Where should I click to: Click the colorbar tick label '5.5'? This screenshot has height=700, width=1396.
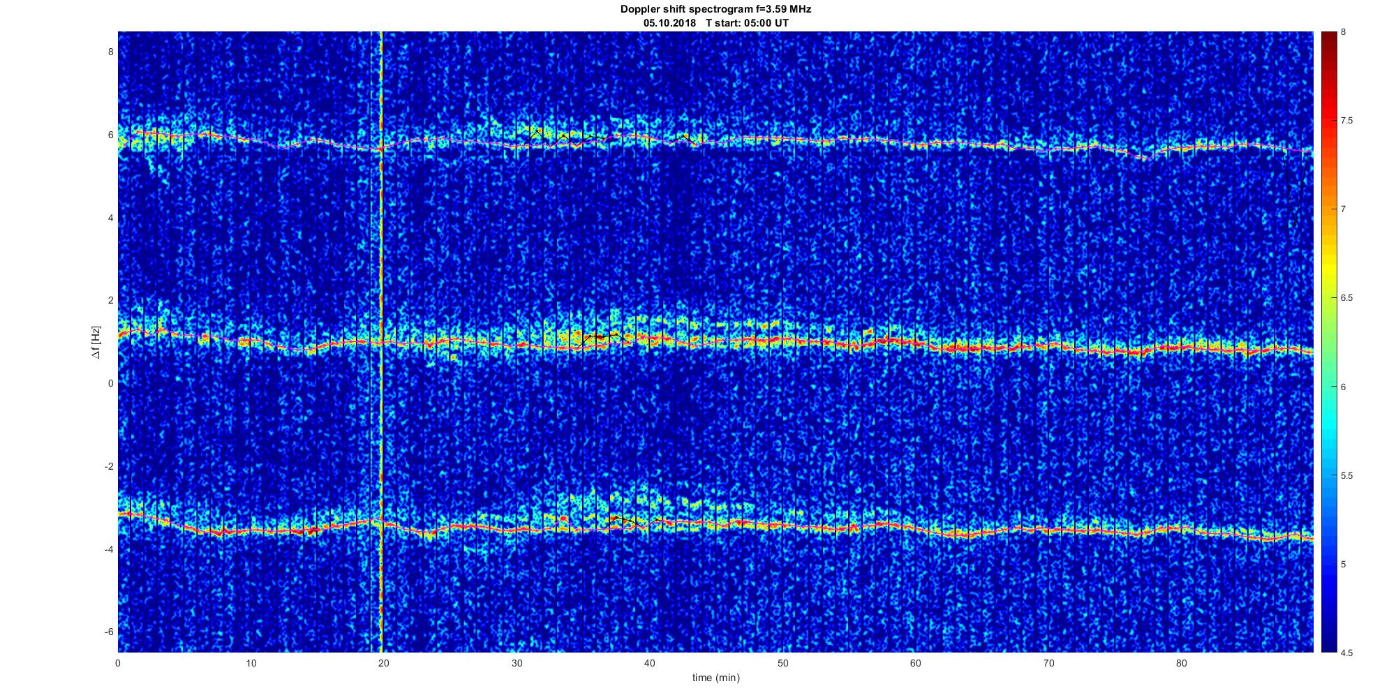pos(1347,476)
